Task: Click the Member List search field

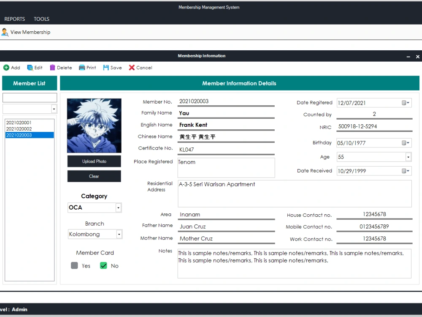Action: [30, 98]
